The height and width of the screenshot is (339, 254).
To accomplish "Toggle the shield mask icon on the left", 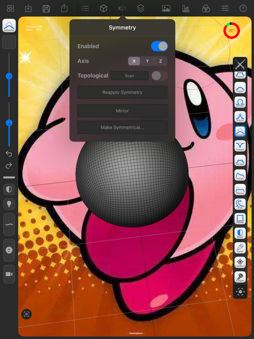I will click(x=9, y=189).
